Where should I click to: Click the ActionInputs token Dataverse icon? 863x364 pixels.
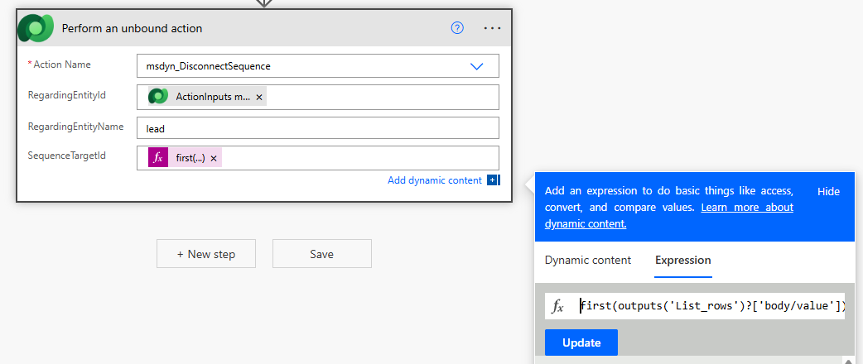click(x=158, y=97)
